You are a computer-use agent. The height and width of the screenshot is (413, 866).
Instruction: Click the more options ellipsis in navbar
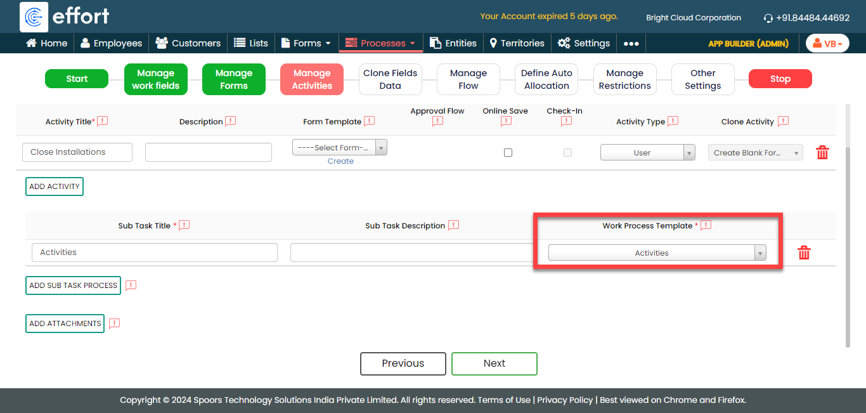pos(631,43)
